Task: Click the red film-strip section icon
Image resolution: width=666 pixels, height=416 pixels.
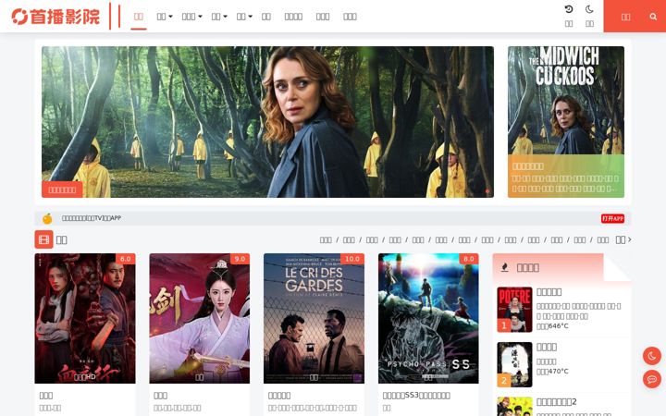Action: [43, 239]
